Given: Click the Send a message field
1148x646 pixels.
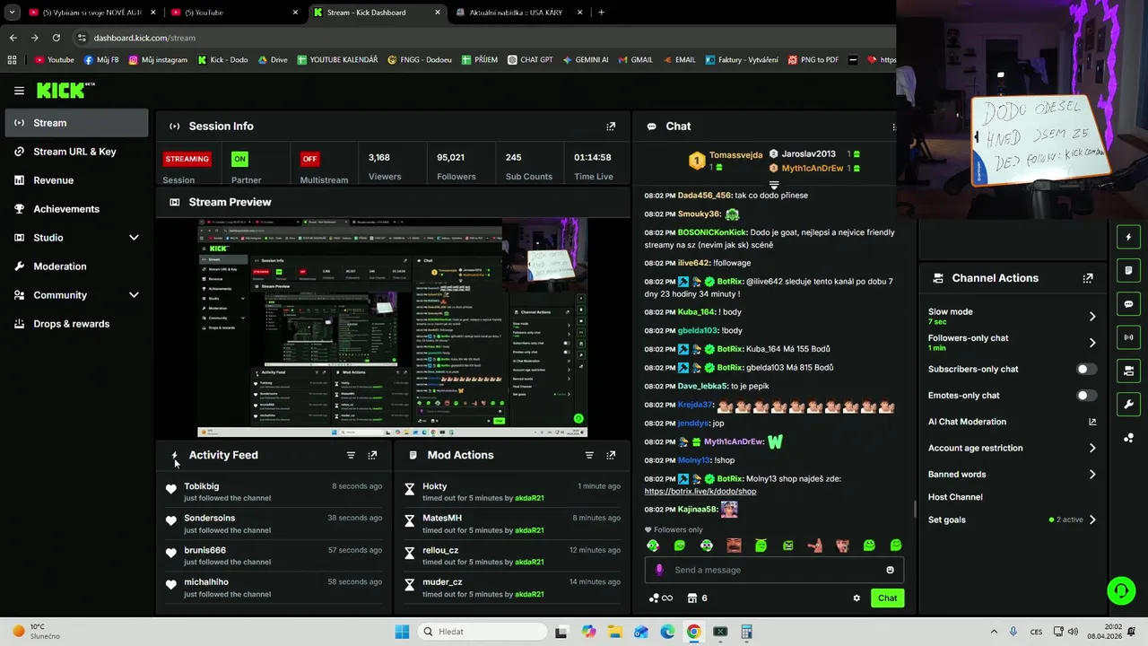Looking at the screenshot, I should [774, 570].
